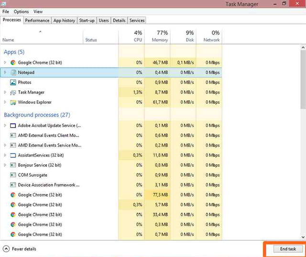Expand the Windows Explorer entry
The height and width of the screenshot is (257, 306).
coord(5,102)
